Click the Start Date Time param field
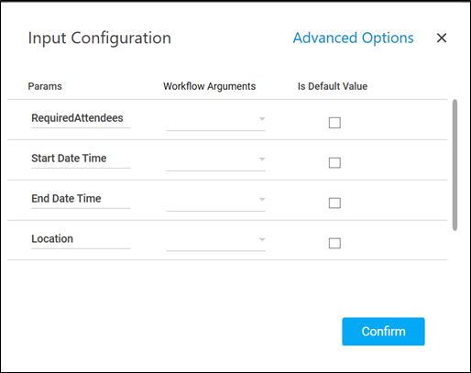The height and width of the screenshot is (373, 471). 81,159
